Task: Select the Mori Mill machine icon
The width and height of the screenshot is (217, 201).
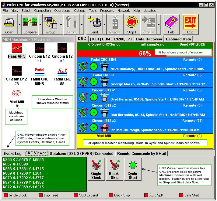Action: (17, 95)
